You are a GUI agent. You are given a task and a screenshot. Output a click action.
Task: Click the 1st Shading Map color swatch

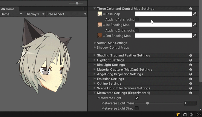163,25
